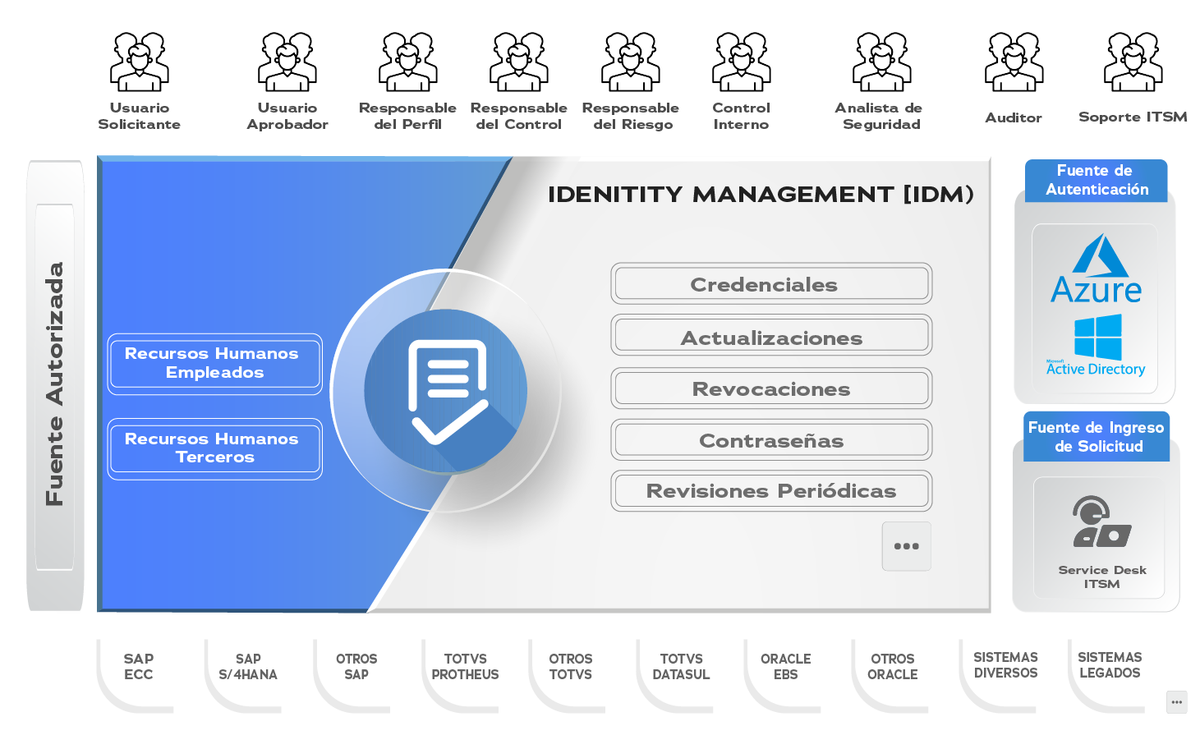Click the Fuente de Ingreso de Solicitud header
The width and height of the screenshot is (1200, 749).
(x=1097, y=437)
